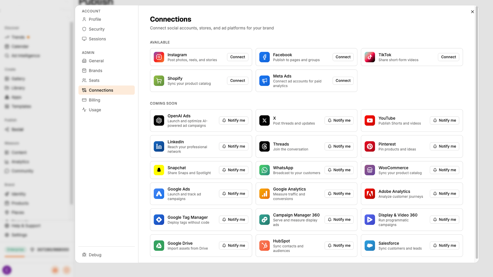Click Notify me for LinkedIn
The image size is (493, 277).
tap(234, 147)
